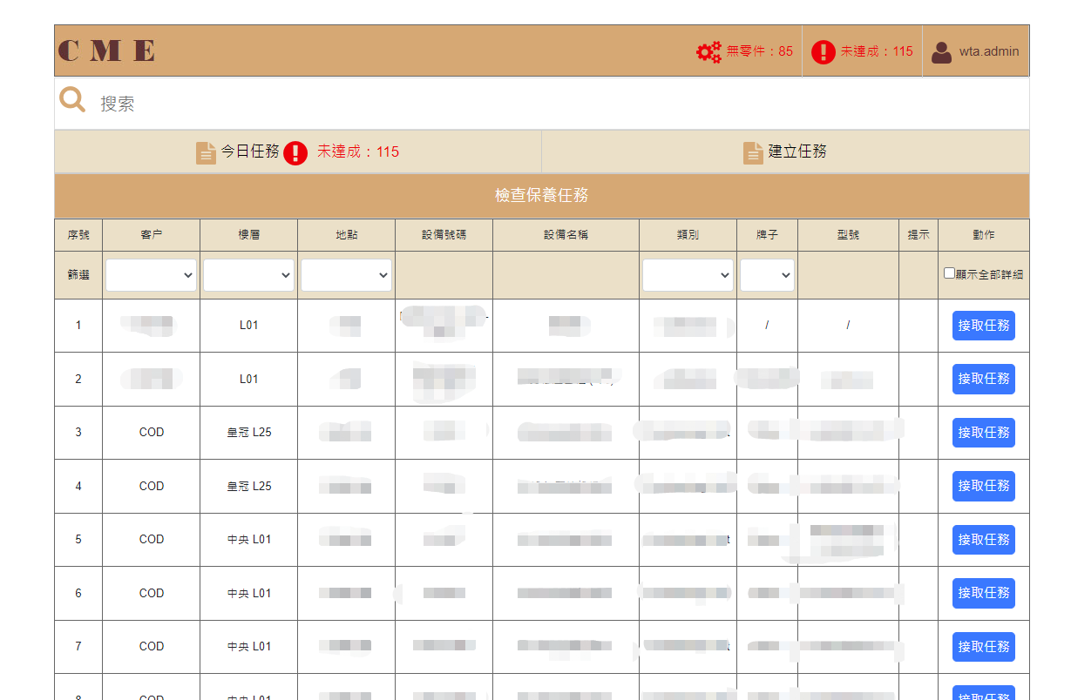Click the red gears icon for missing parts
The image size is (1071, 700).
pos(708,51)
